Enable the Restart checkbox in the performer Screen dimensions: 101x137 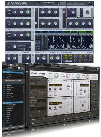40,44
